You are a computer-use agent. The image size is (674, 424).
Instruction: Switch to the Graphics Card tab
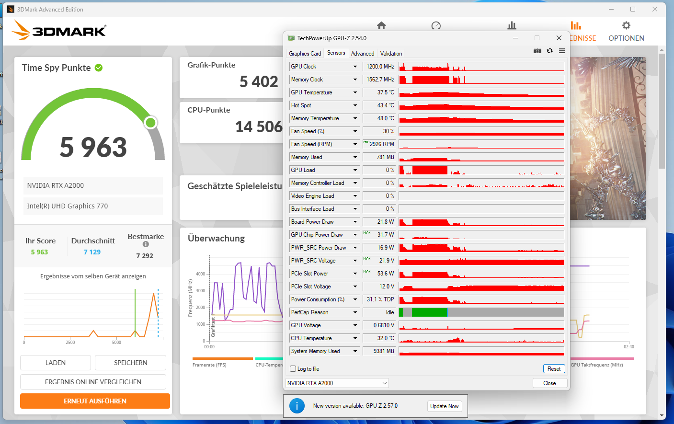(x=305, y=54)
